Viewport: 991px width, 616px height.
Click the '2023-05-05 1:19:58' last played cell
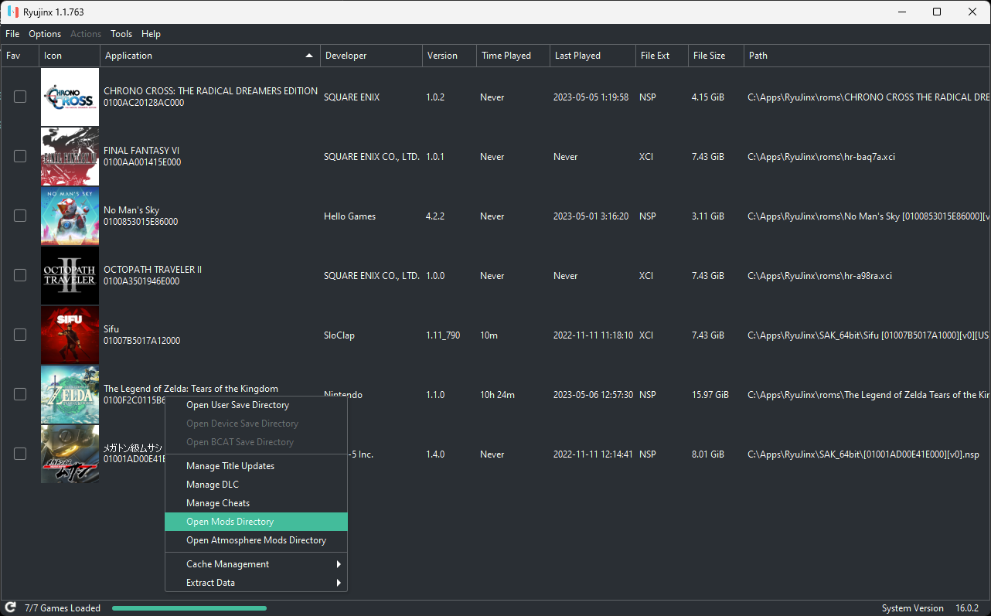pyautogui.click(x=591, y=97)
